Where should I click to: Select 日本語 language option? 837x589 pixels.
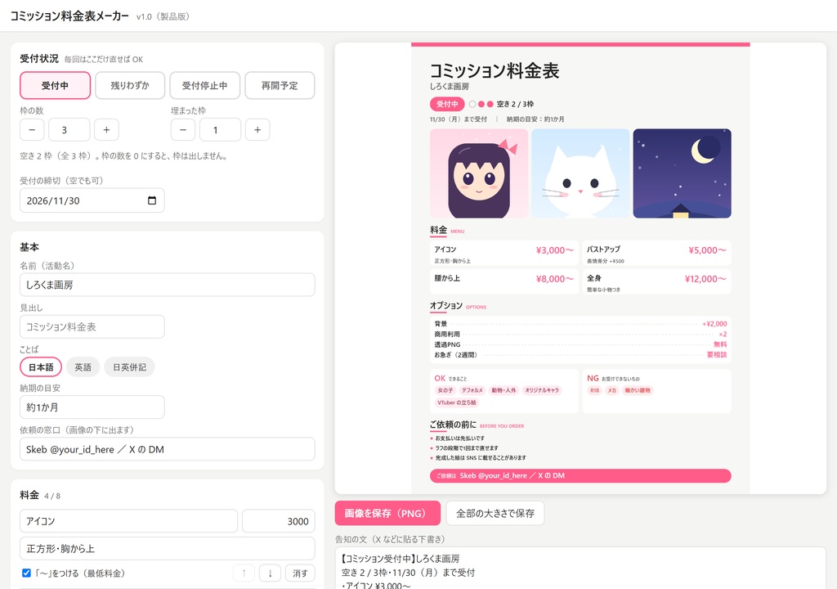tap(41, 367)
